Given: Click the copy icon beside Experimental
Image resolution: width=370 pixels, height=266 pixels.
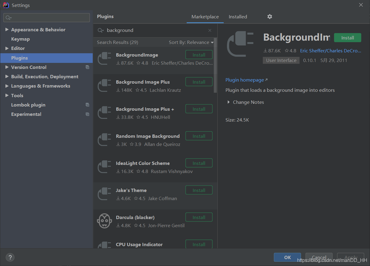Looking at the screenshot, I should point(87,114).
